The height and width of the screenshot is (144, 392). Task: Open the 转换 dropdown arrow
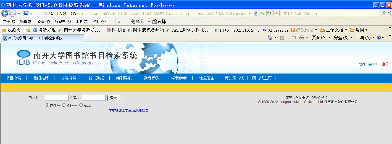(149, 21)
